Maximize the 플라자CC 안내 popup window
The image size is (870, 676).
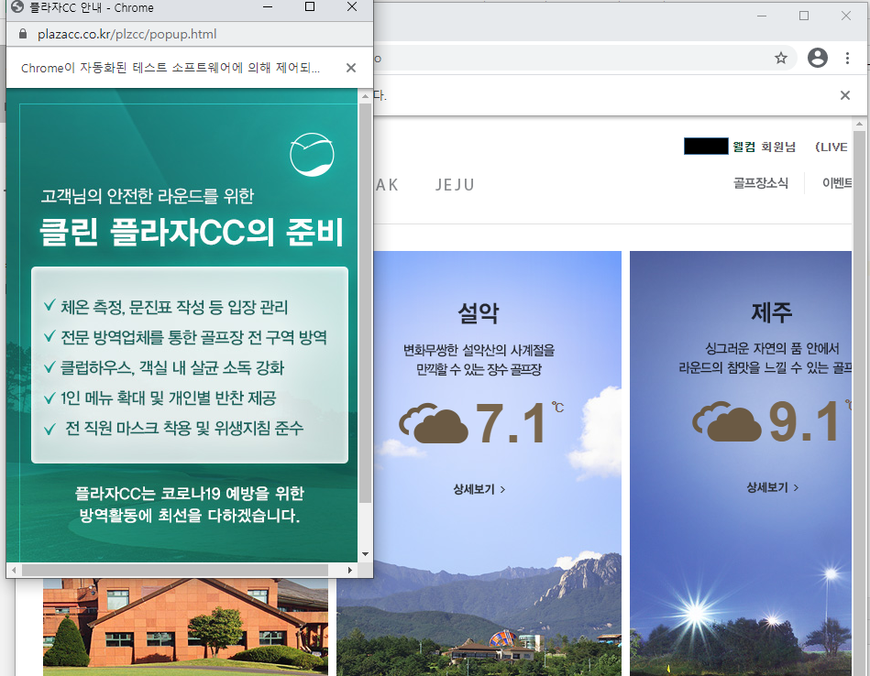click(310, 7)
